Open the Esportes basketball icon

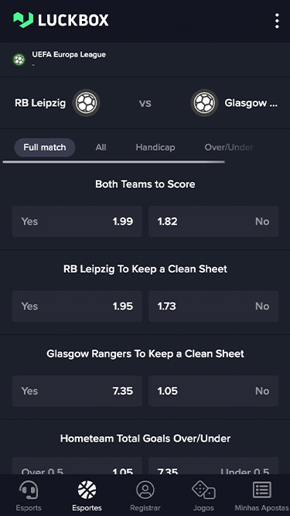pos(87,490)
